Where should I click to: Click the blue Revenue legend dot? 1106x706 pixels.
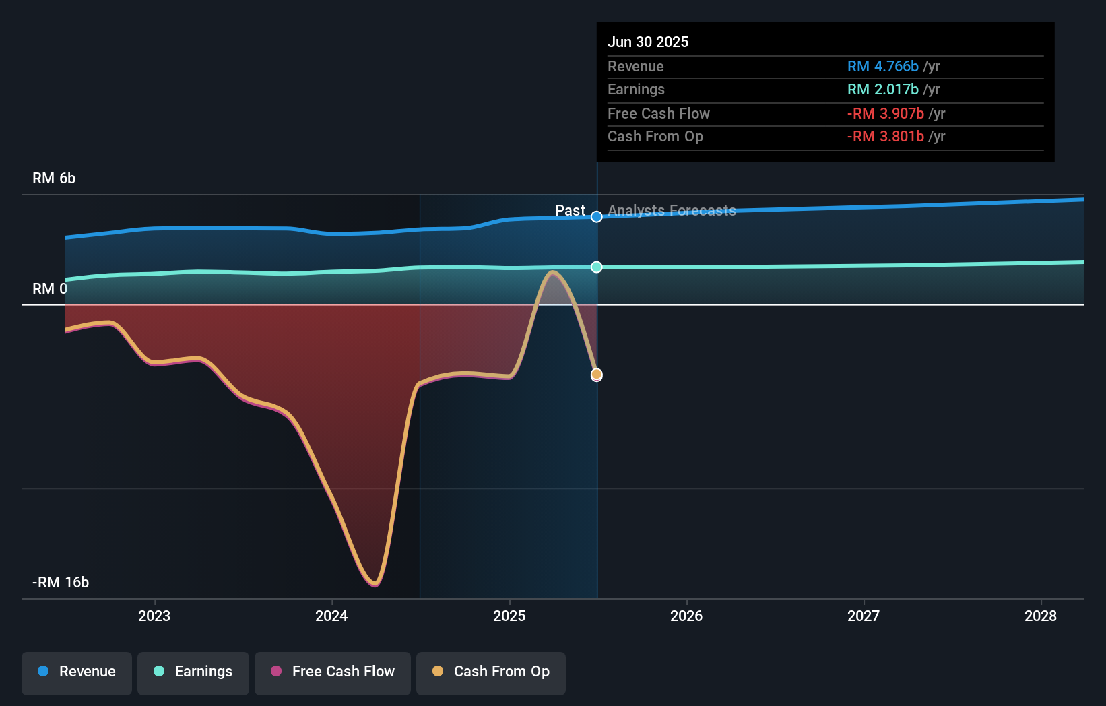pos(43,671)
